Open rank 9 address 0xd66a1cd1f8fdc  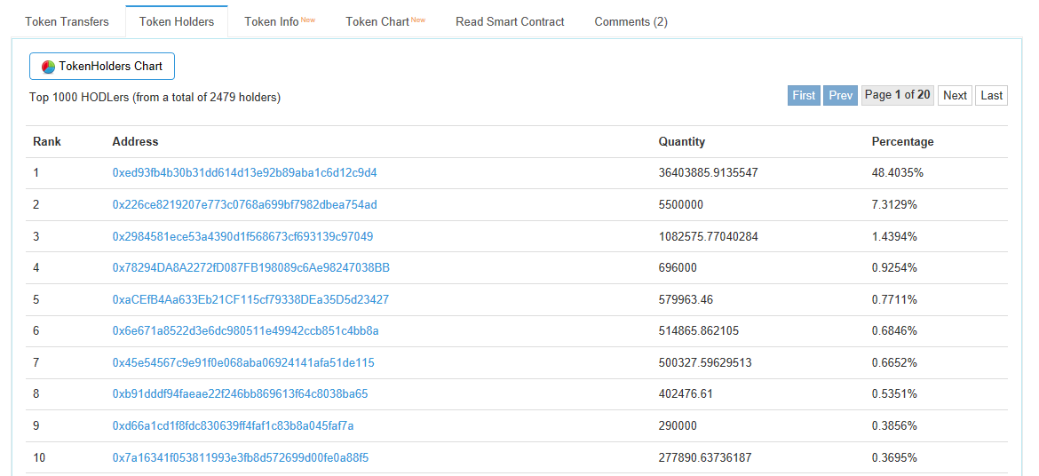(233, 425)
